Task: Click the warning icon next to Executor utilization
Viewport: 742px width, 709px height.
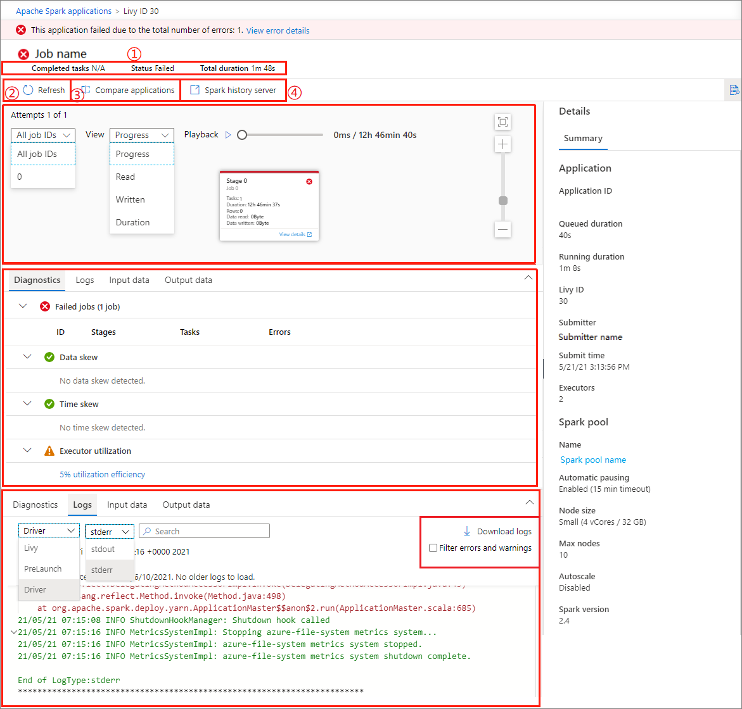Action: tap(49, 451)
